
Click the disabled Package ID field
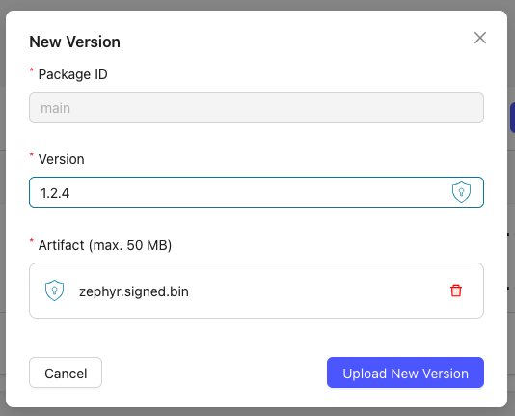coord(257,107)
